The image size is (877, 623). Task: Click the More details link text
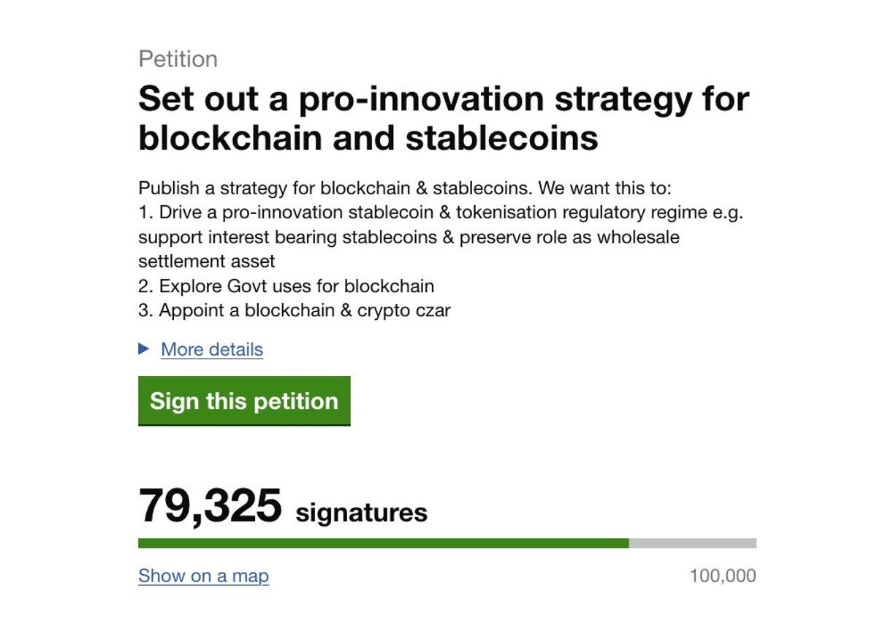(x=211, y=350)
